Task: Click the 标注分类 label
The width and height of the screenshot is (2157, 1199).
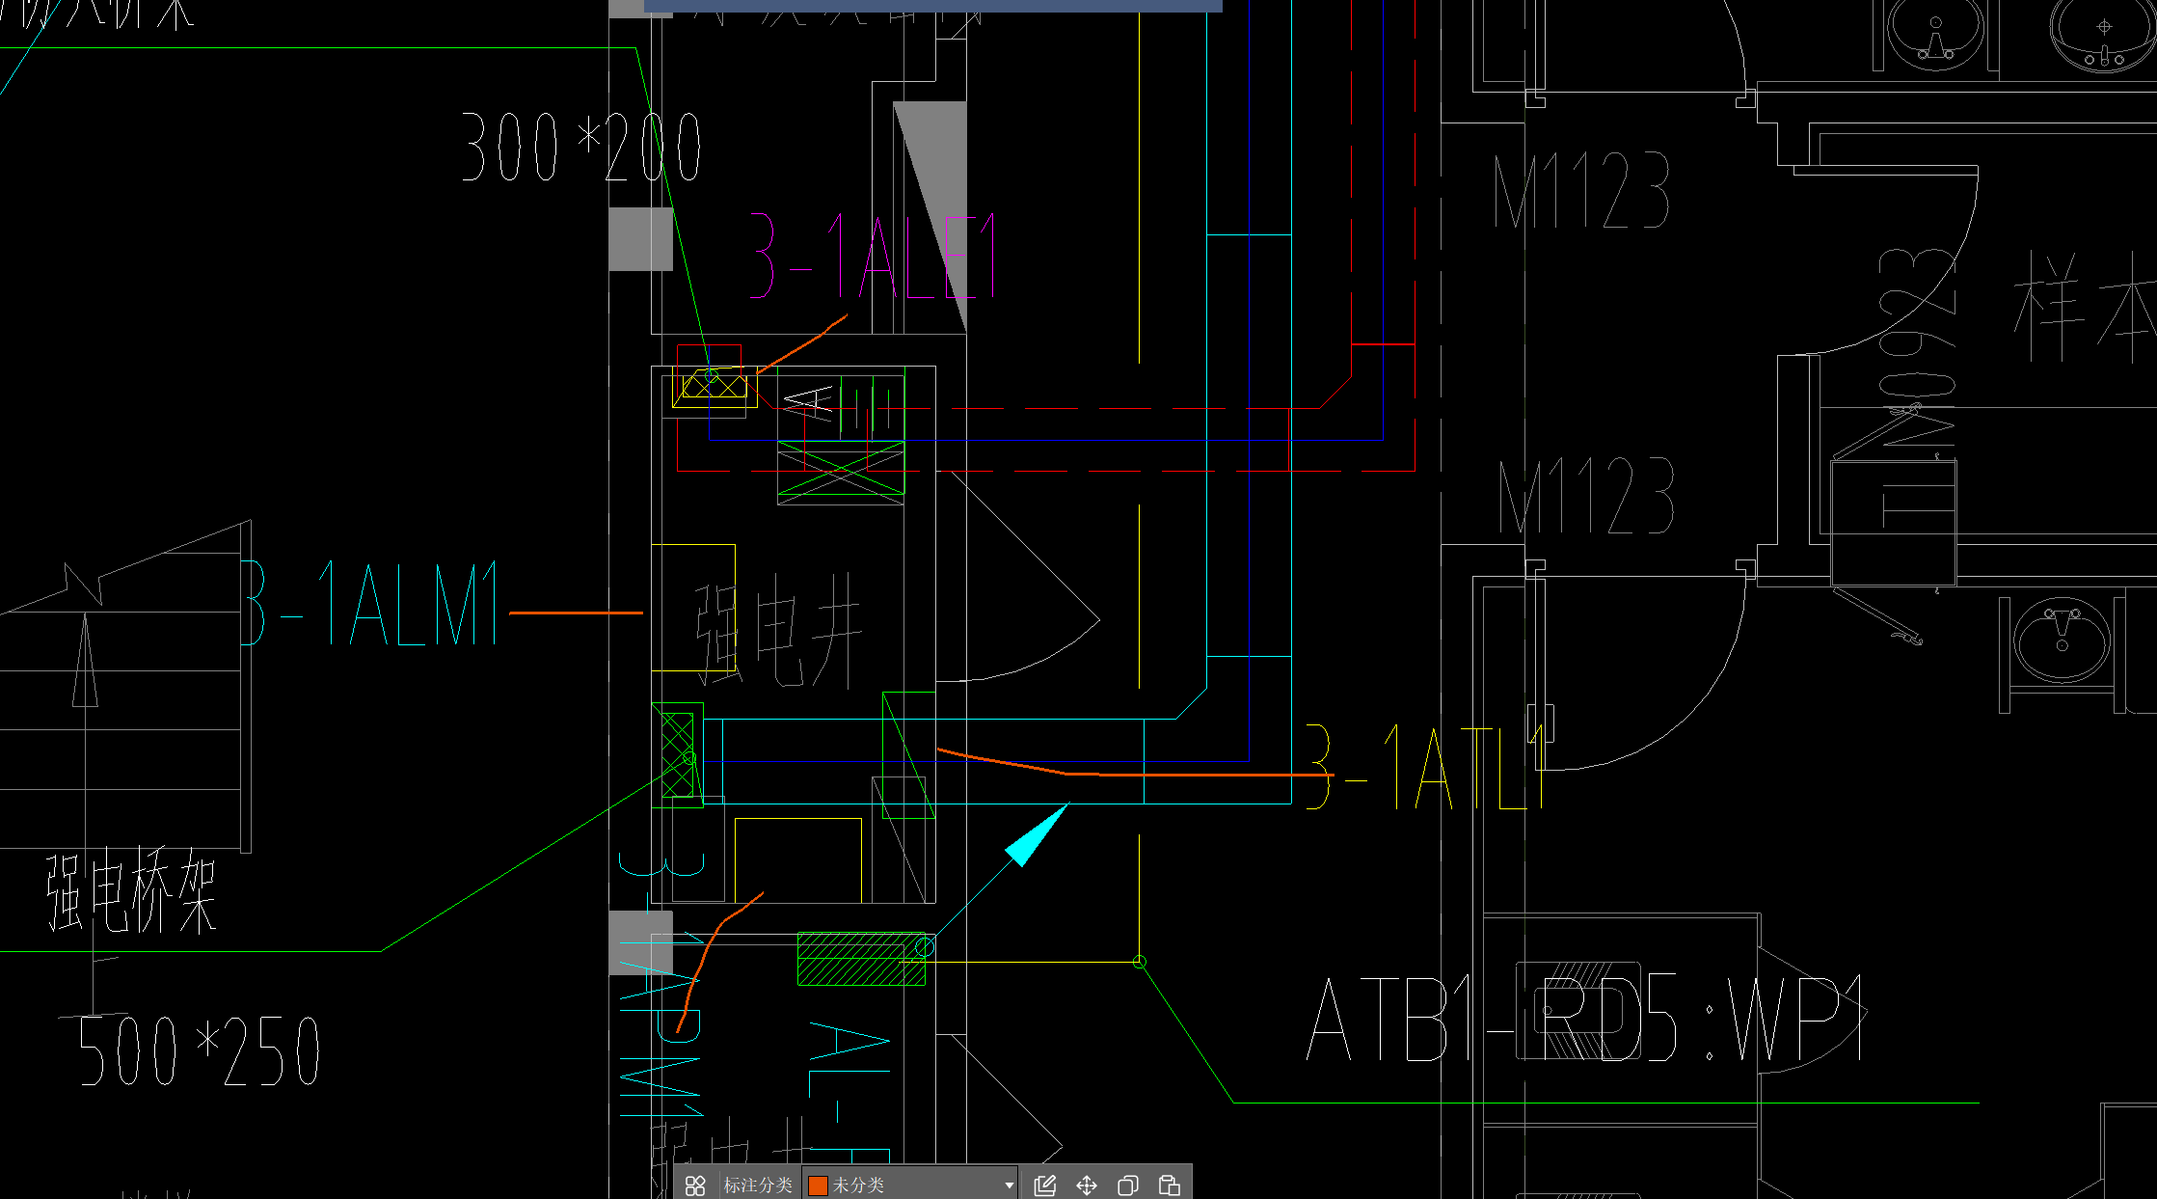Action: click(x=758, y=1185)
